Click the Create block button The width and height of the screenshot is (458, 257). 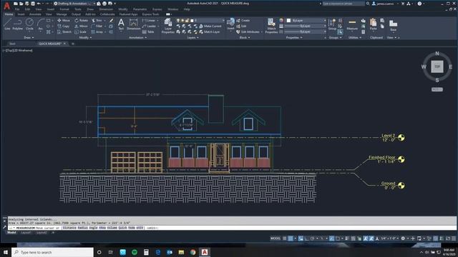pos(243,21)
